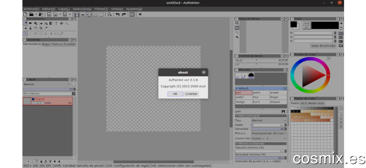This screenshot has width=366, height=168.
Task: Click OK in the about dialog
Action: coord(175,94)
